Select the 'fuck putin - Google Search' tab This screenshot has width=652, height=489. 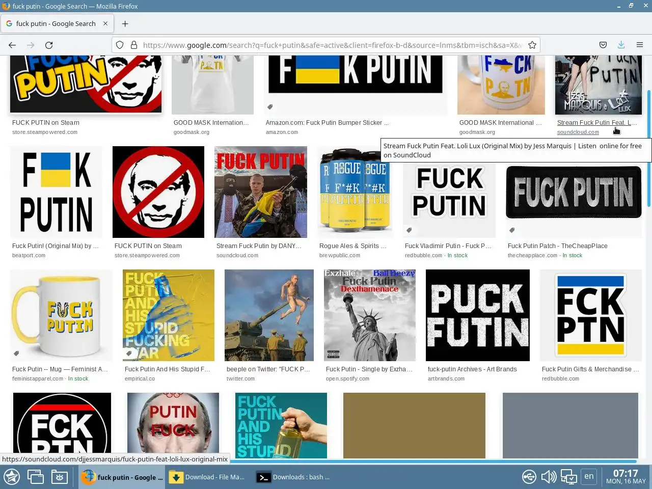tap(57, 23)
